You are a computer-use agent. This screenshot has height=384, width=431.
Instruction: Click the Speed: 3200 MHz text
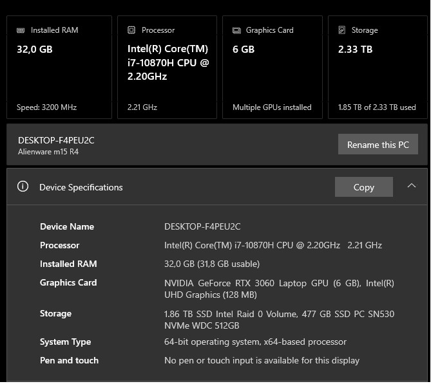46,107
